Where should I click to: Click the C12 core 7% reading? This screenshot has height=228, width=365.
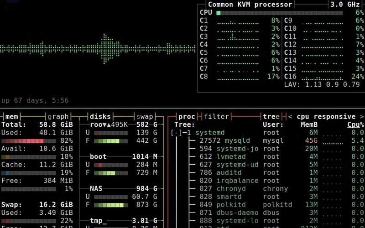pos(360,44)
